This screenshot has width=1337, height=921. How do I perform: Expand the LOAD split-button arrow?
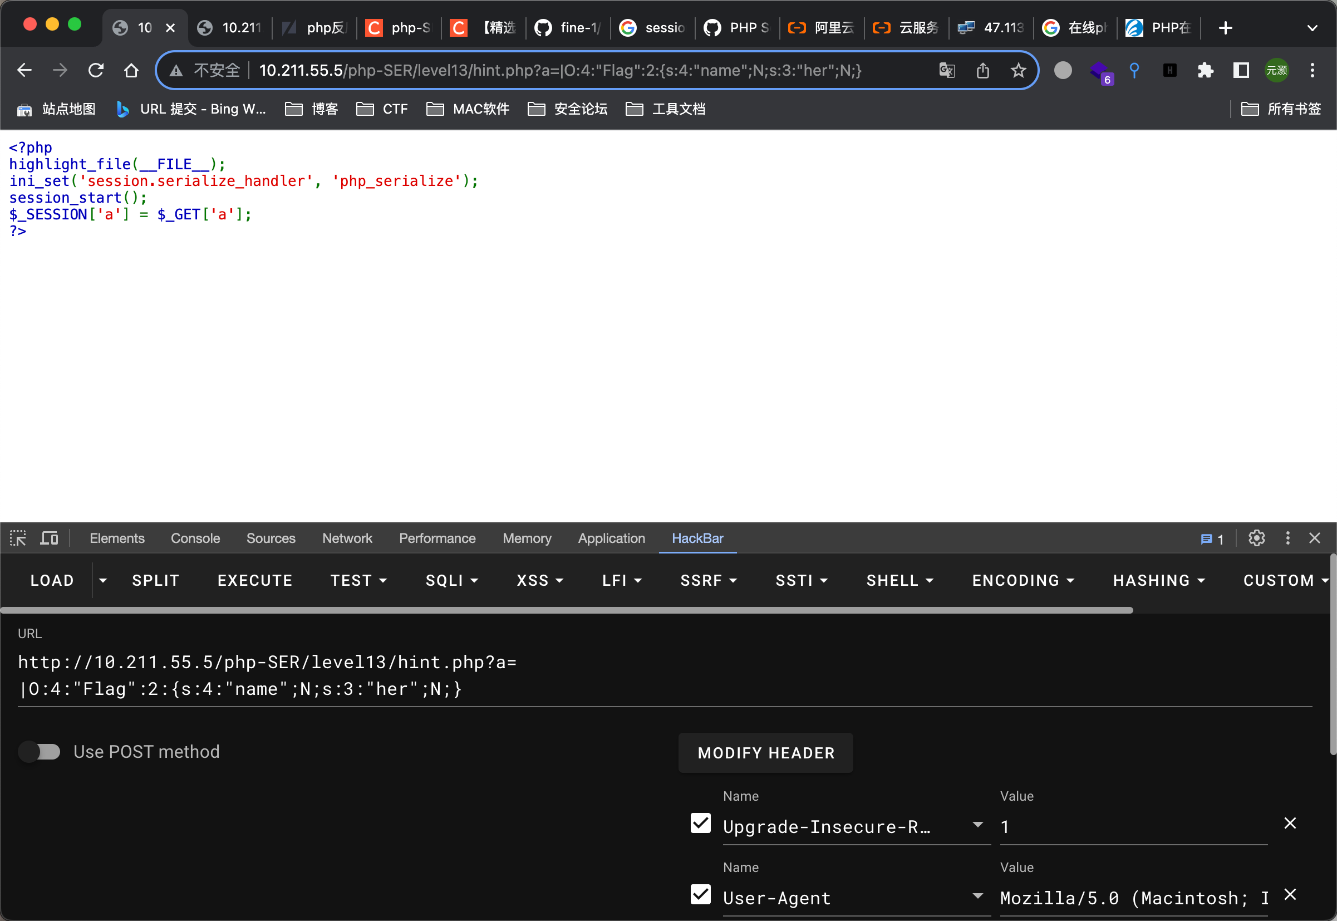point(102,581)
